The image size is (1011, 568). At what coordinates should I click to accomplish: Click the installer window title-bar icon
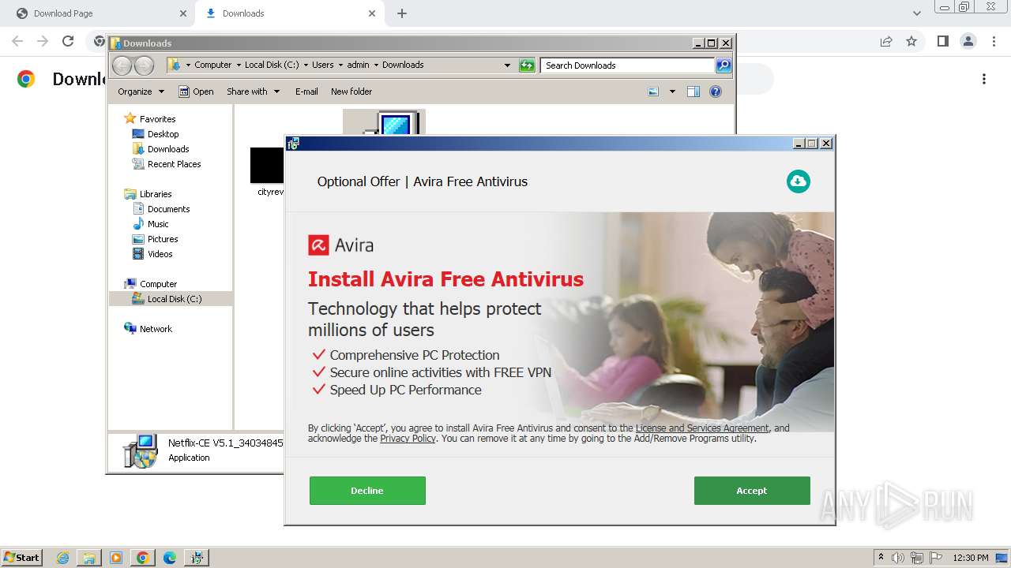pyautogui.click(x=294, y=144)
